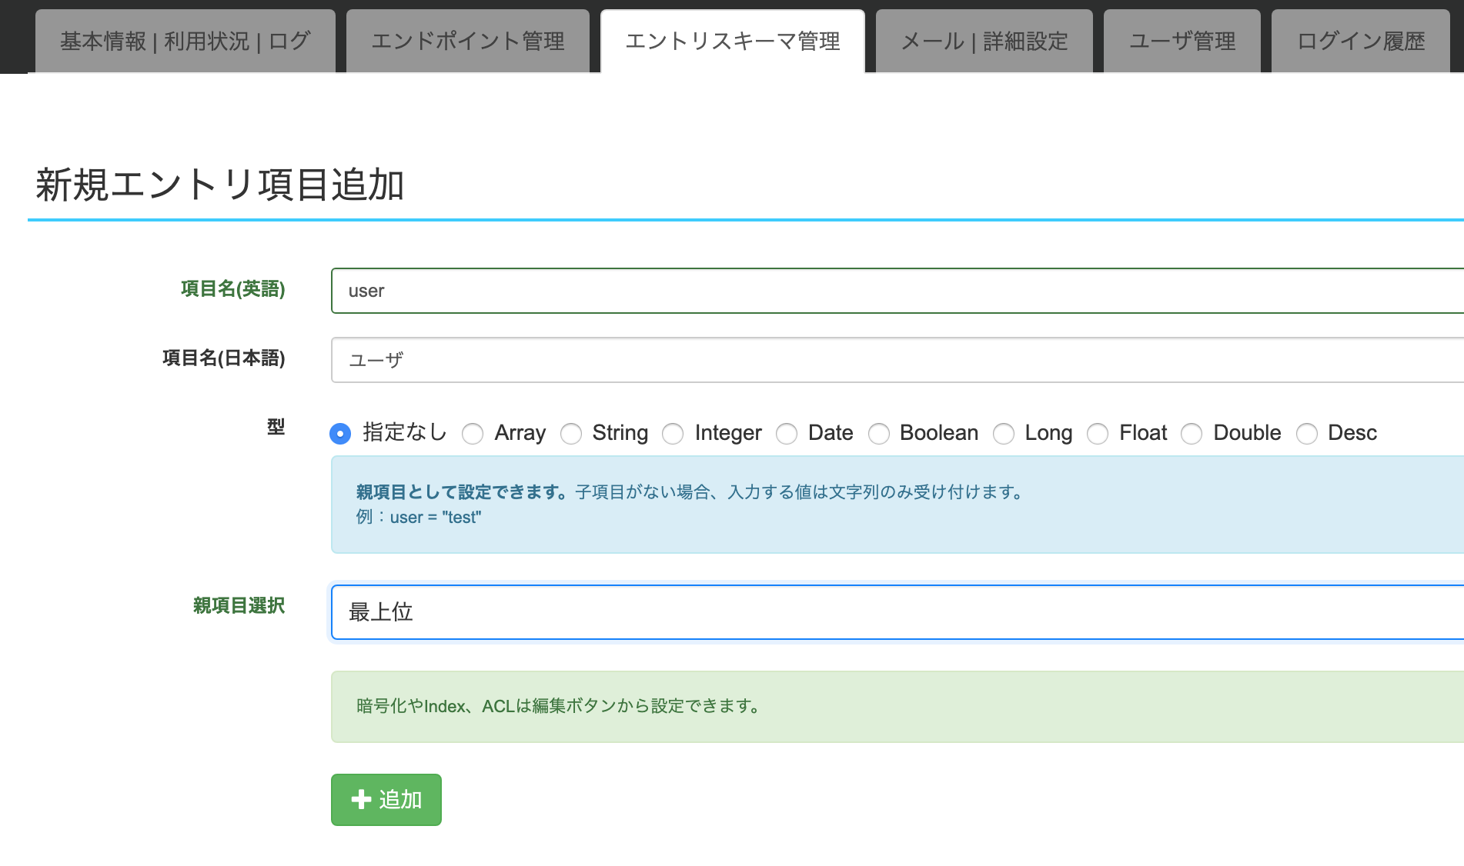Open the 基本情報 | 利用状況 | ログ tab
This screenshot has width=1464, height=866.
(x=186, y=41)
